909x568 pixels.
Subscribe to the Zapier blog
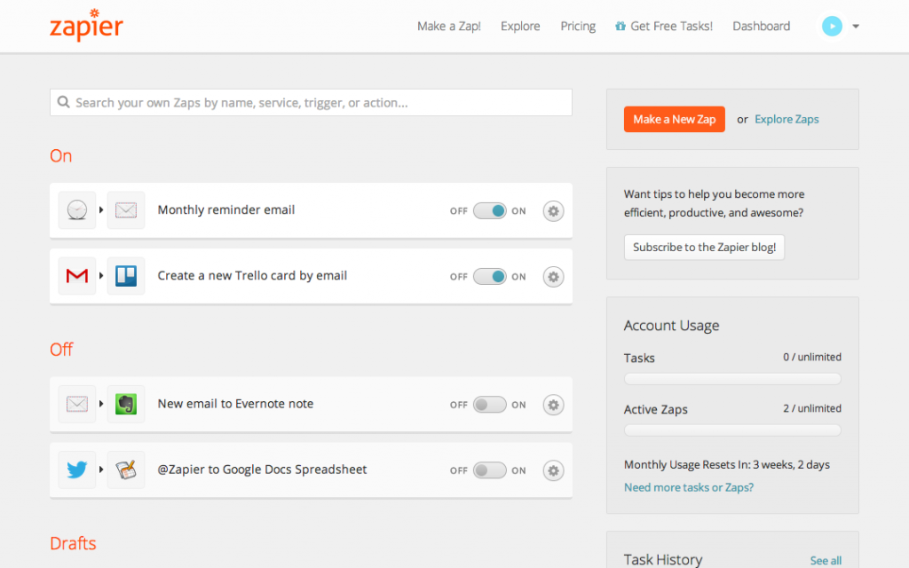click(704, 248)
